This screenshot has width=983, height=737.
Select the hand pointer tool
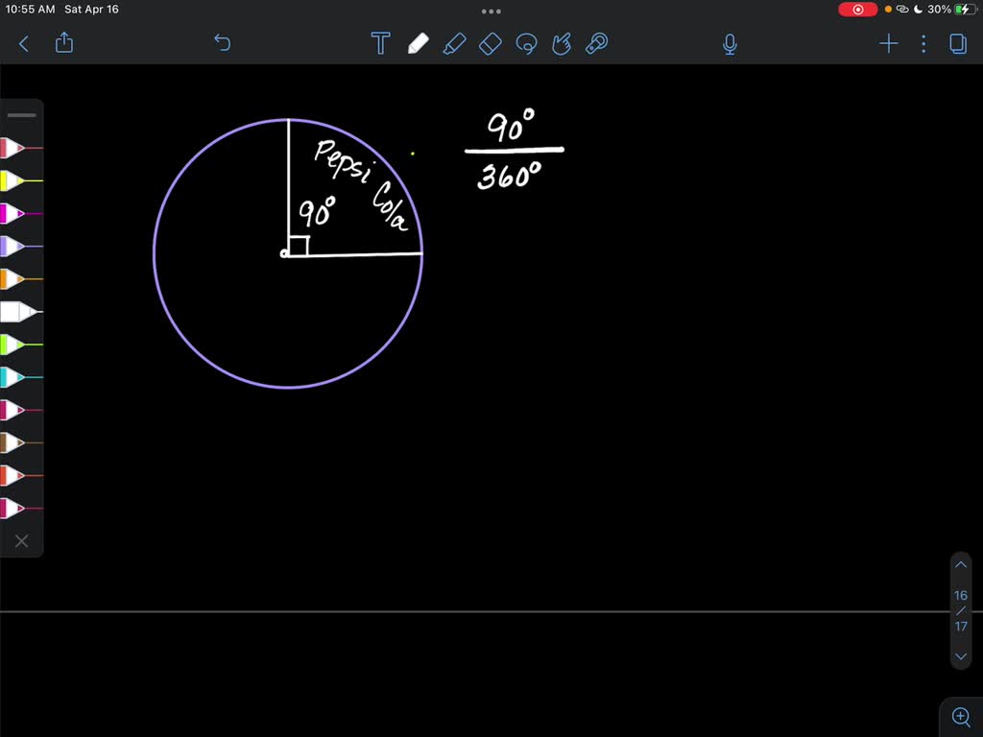click(x=561, y=43)
